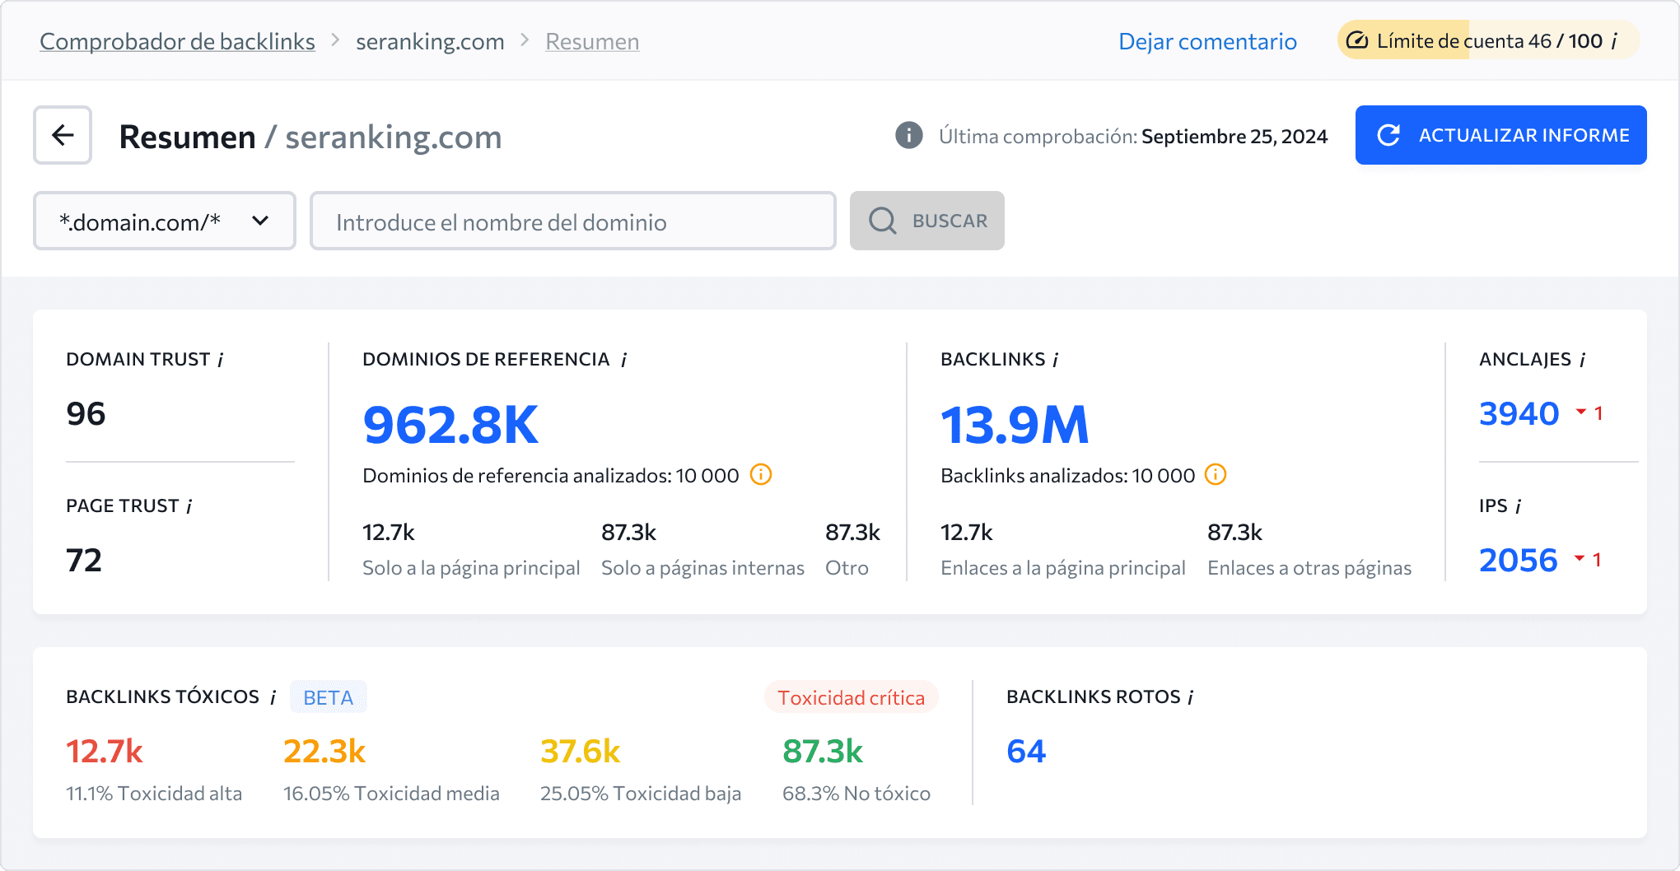The image size is (1680, 871).
Task: Click info icon after Límite de cuenta 46 / 100
Action: [x=1614, y=41]
